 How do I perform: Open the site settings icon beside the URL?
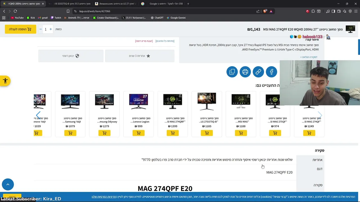(x=75, y=11)
